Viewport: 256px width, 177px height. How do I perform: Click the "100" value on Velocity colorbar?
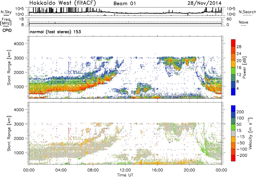pos(240,118)
